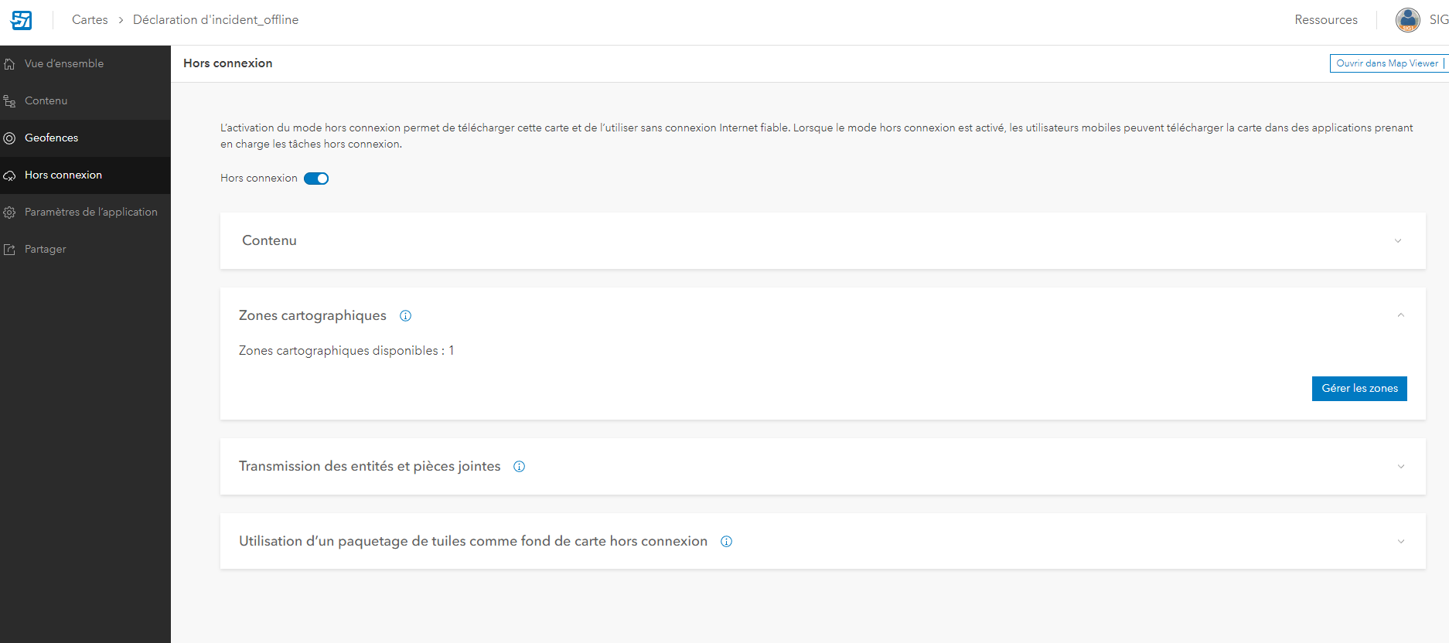Expand the Contenu section chevron
The width and height of the screenshot is (1449, 643).
click(x=1397, y=241)
